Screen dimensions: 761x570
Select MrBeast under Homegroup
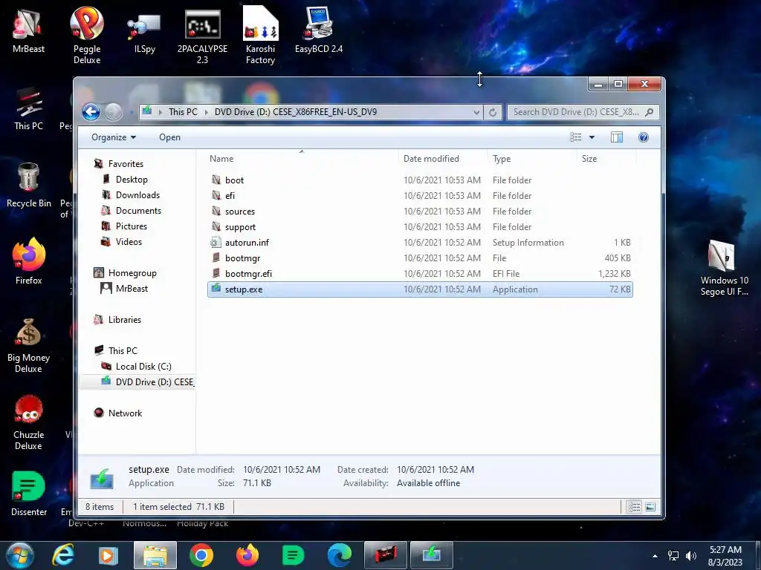click(x=124, y=289)
